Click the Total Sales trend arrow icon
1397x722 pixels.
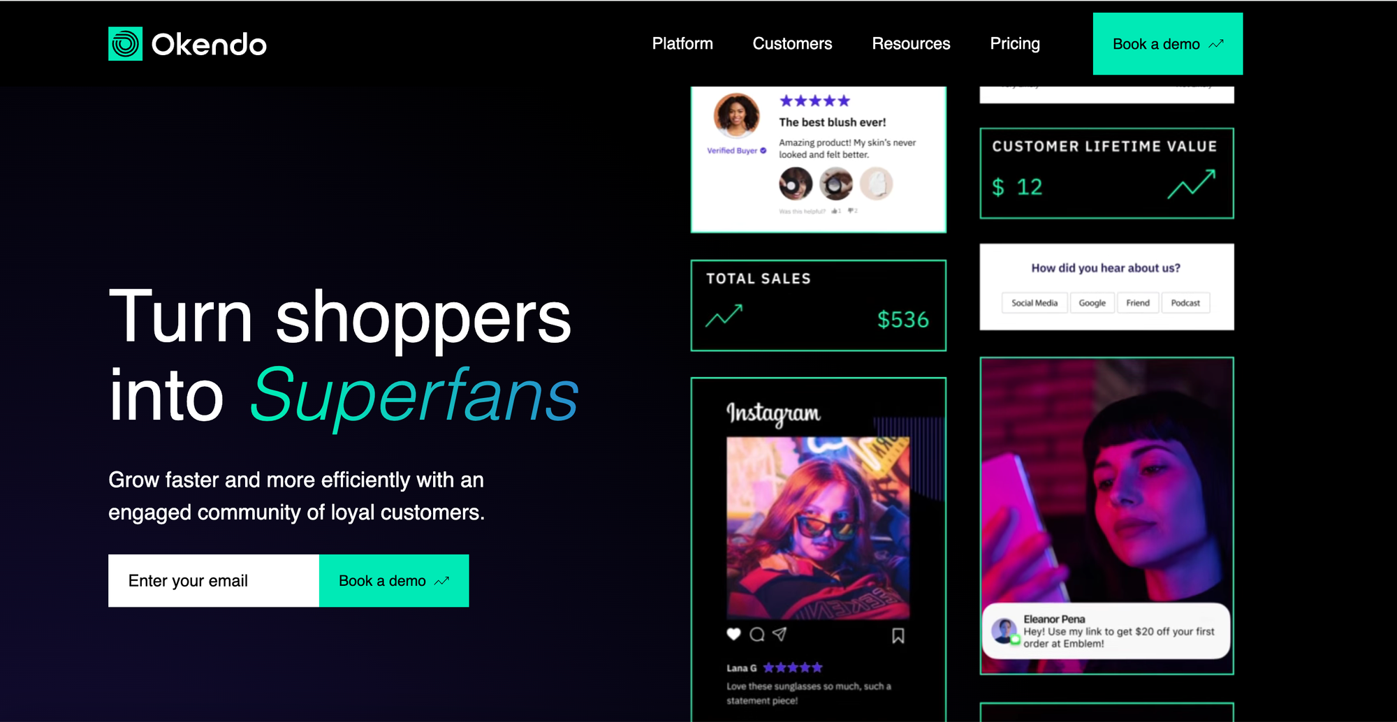pos(724,316)
